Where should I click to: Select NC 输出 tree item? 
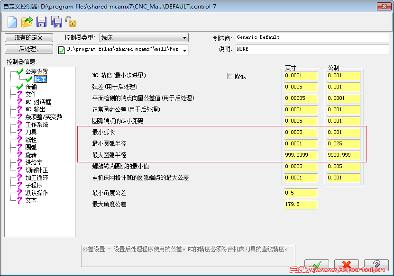pos(35,109)
